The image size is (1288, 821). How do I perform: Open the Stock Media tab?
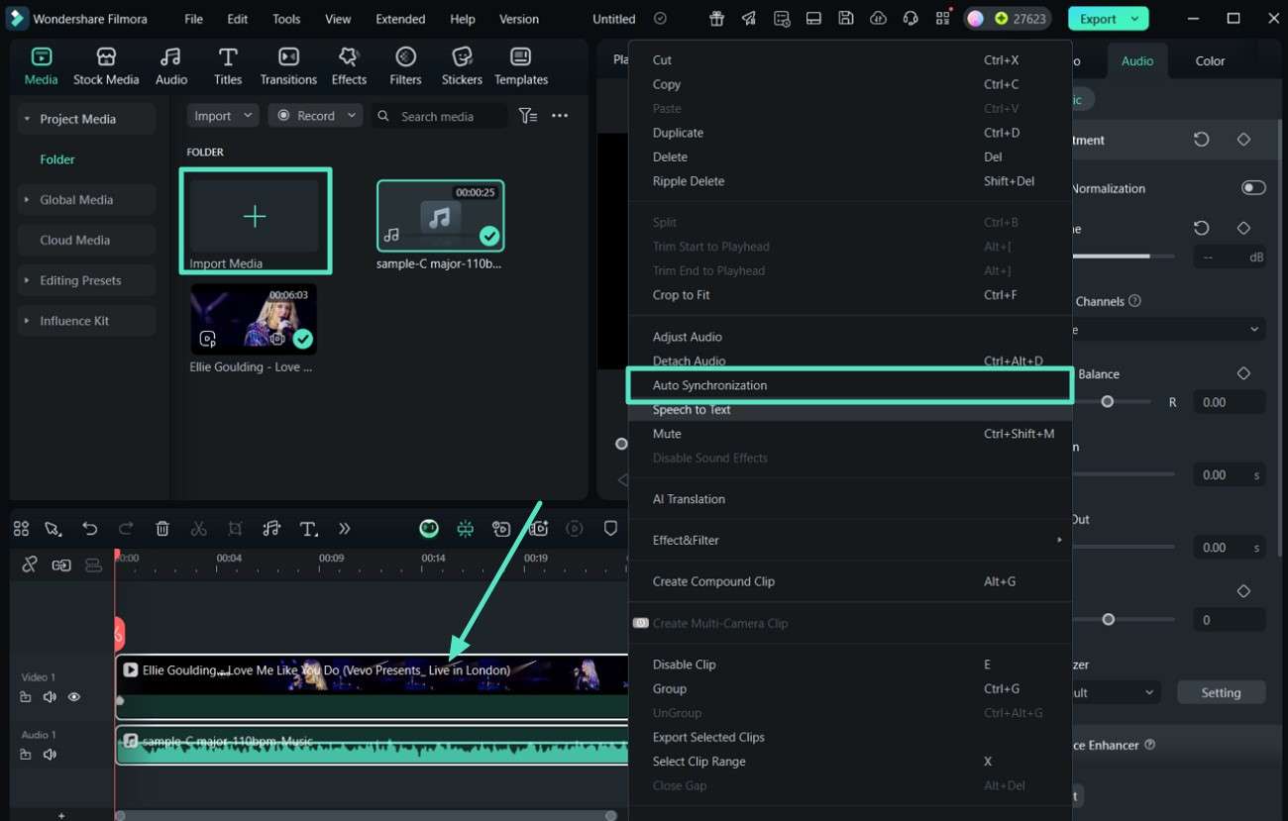coord(106,66)
